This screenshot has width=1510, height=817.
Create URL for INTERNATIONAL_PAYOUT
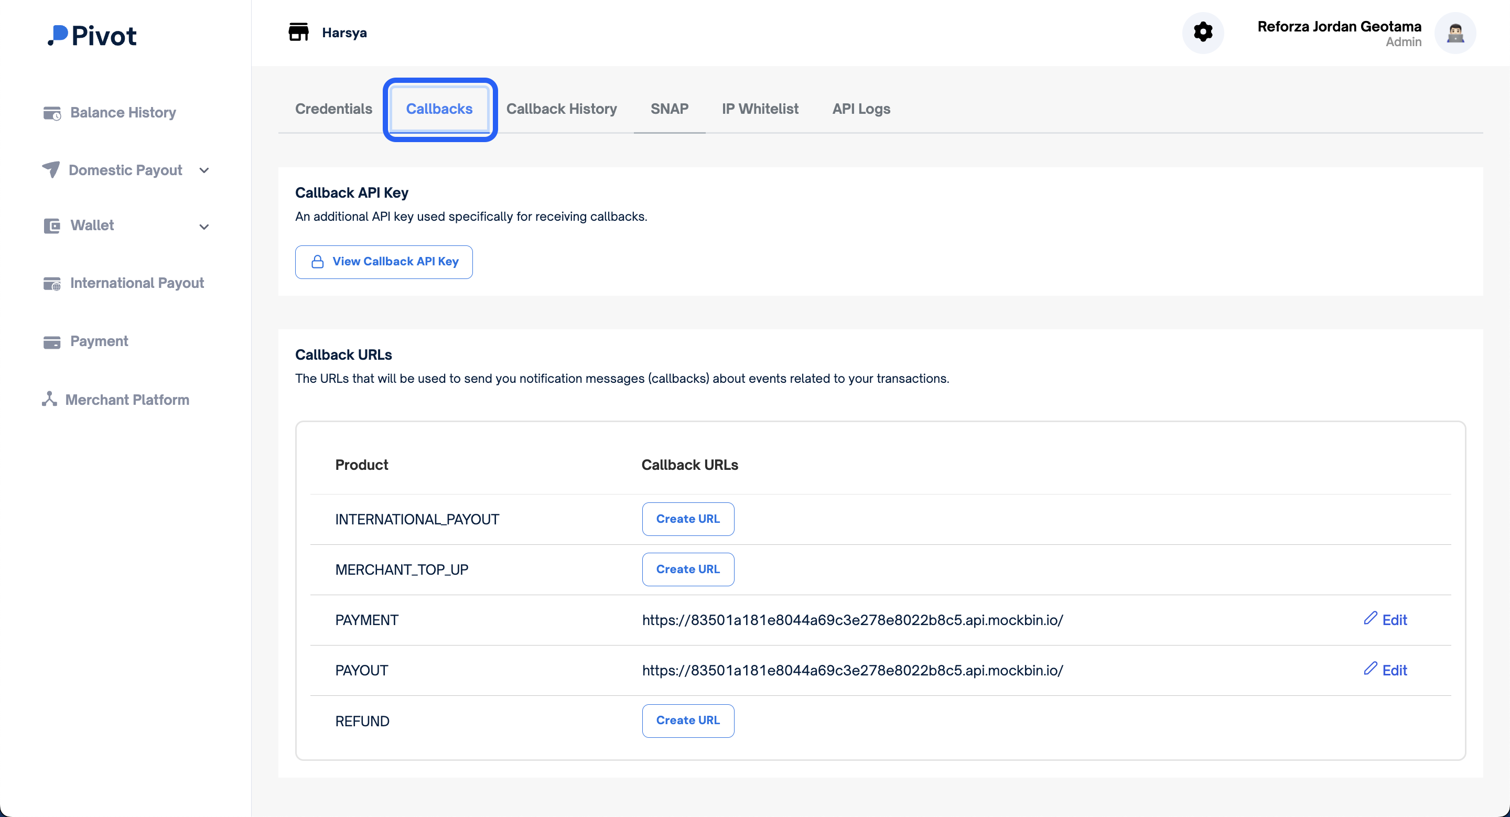click(x=687, y=519)
